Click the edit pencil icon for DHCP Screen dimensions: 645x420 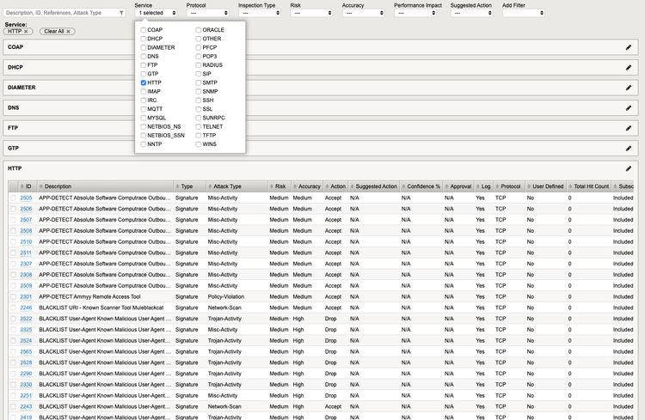point(629,67)
